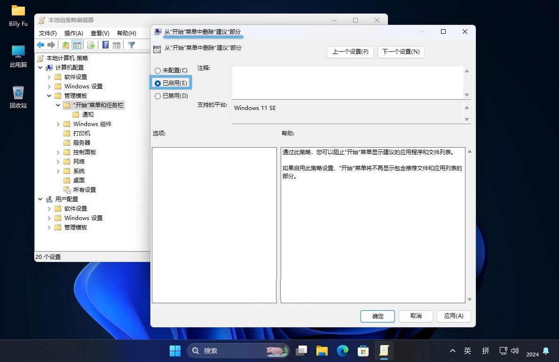Click the 下一个设置(N) button
Image resolution: width=559 pixels, height=362 pixels.
pyautogui.click(x=401, y=52)
